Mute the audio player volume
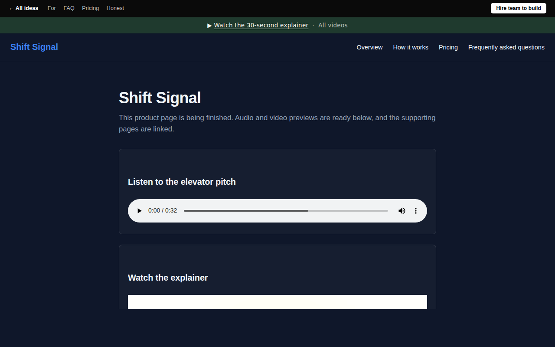Screen dimensions: 555x347 [x=402, y=211]
